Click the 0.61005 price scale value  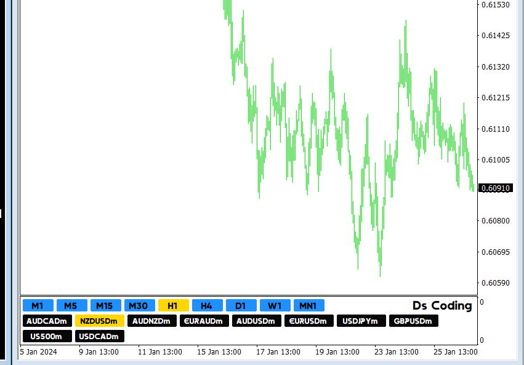[x=496, y=159]
